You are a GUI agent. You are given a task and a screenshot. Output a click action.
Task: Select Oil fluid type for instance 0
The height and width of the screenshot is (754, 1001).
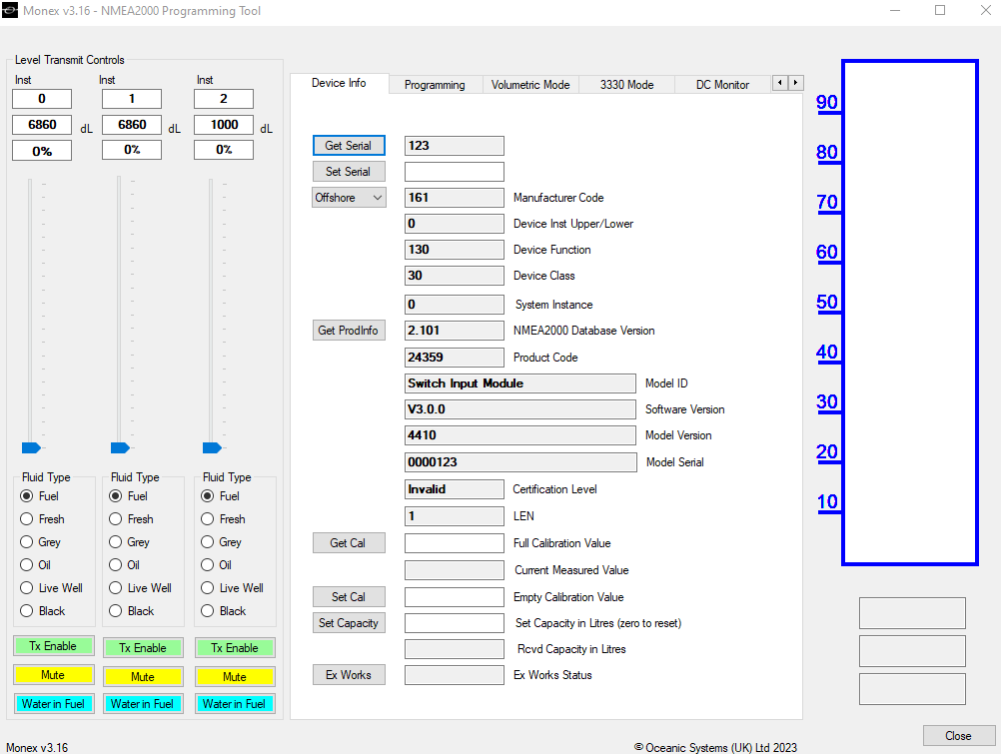(36, 565)
